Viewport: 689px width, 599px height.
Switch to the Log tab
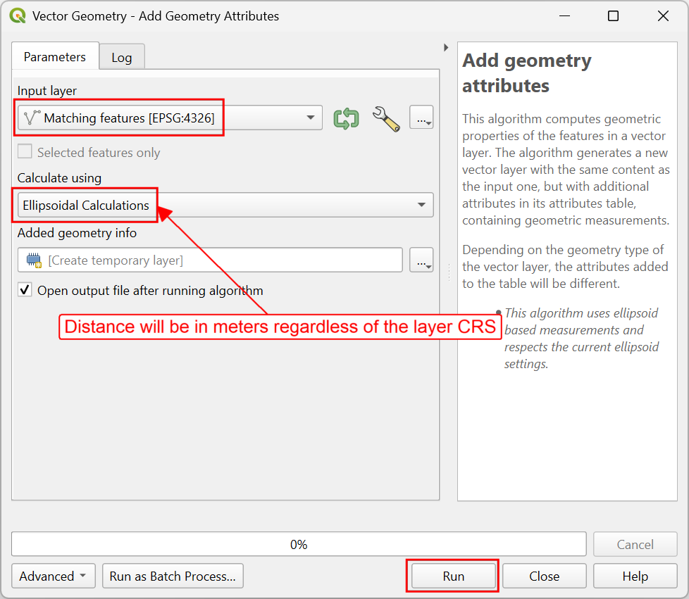pos(122,58)
